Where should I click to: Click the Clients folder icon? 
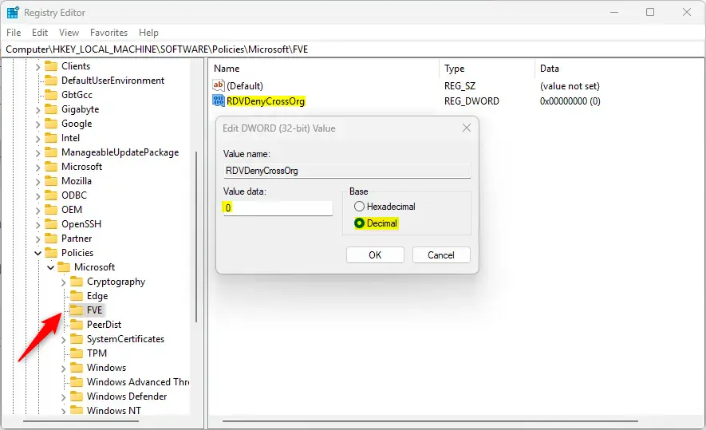51,66
